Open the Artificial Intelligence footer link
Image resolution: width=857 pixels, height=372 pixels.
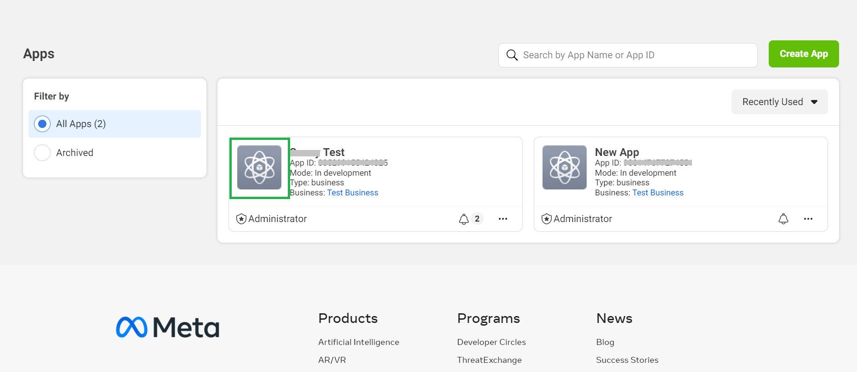(359, 342)
